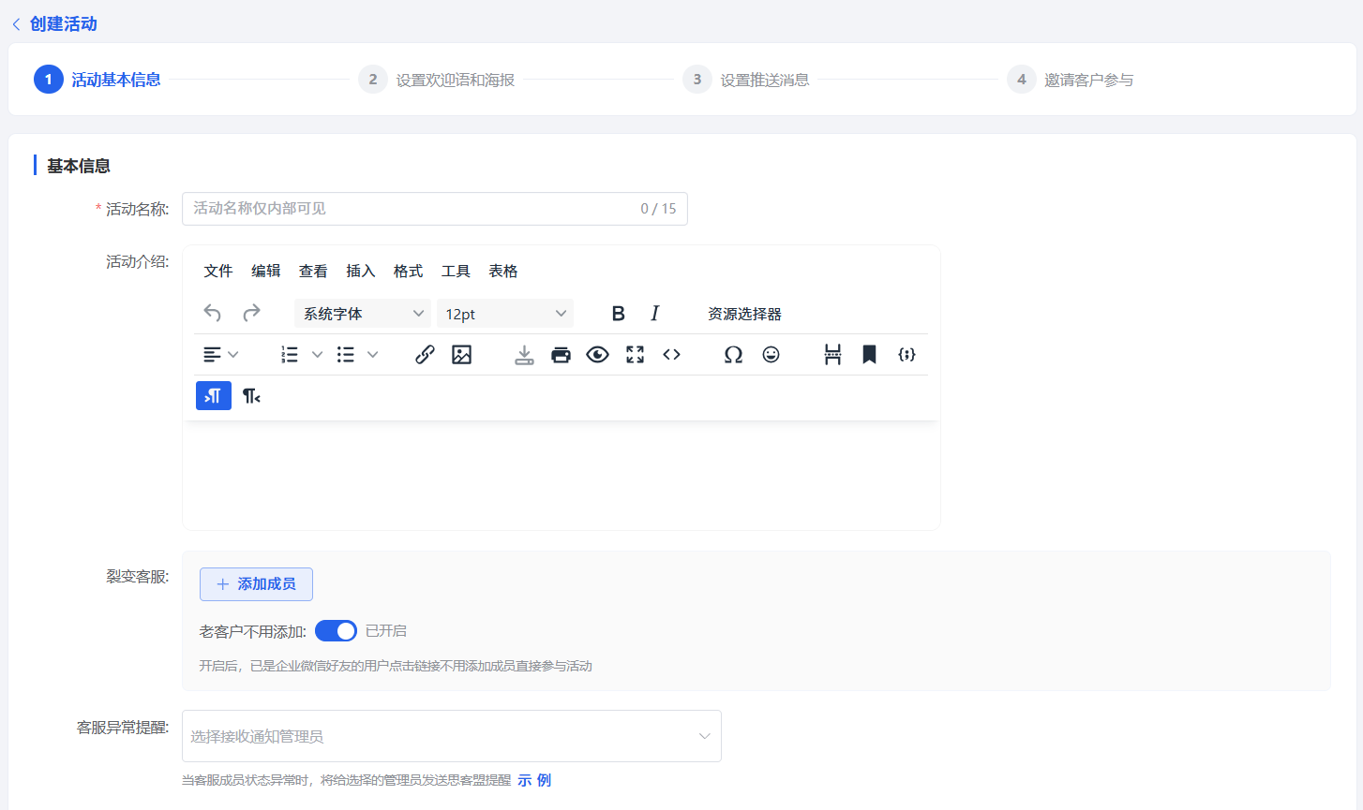Apply bold formatting with the B icon
The width and height of the screenshot is (1363, 810).
(x=618, y=314)
